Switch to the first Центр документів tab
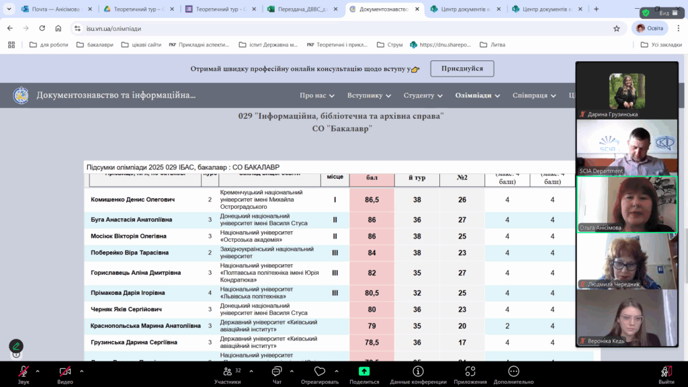 coord(465,9)
